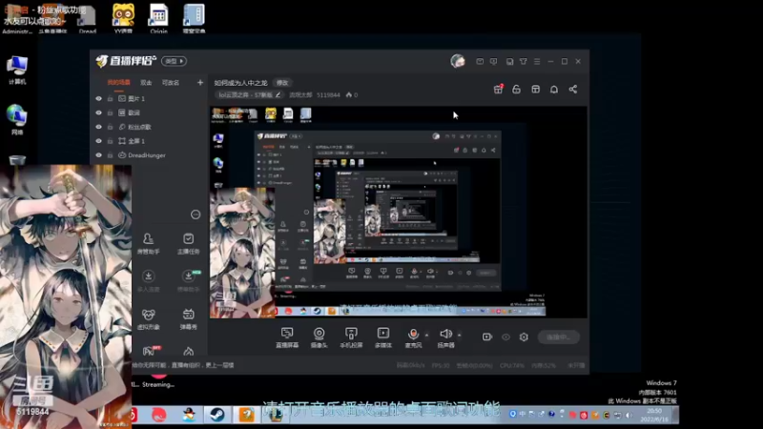Hide the 图片 1 source layer
This screenshot has width=763, height=429.
coord(99,99)
